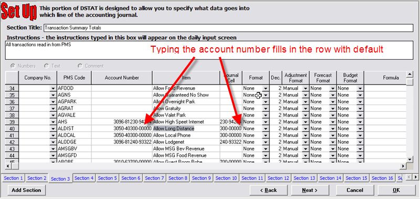Open Forecast Format dropdown for AGRAT row
Screen dimensions: 420x199
pyautogui.click(x=333, y=109)
